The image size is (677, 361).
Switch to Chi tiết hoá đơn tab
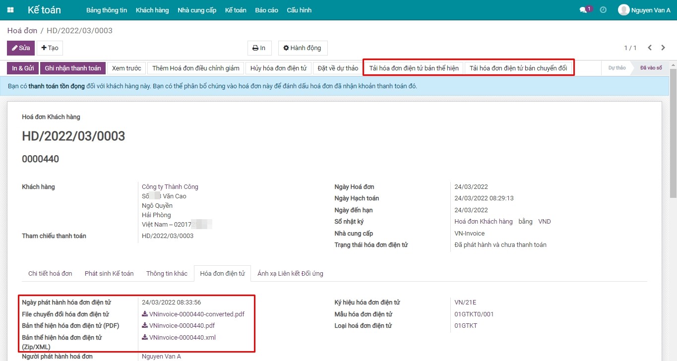pyautogui.click(x=50, y=273)
